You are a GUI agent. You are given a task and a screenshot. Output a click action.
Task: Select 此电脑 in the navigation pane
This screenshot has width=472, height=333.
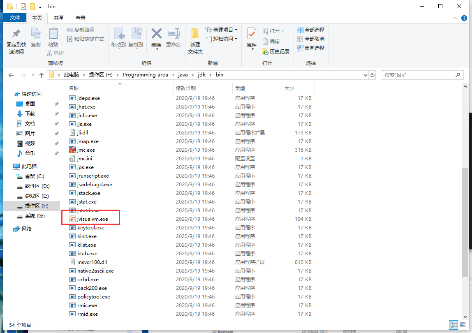pyautogui.click(x=29, y=166)
